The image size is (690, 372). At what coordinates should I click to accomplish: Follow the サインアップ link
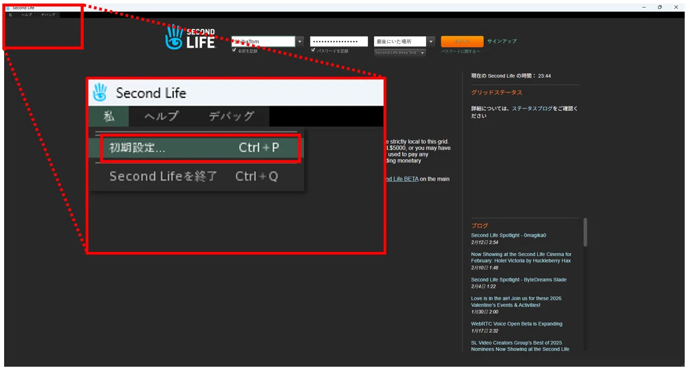click(x=501, y=41)
